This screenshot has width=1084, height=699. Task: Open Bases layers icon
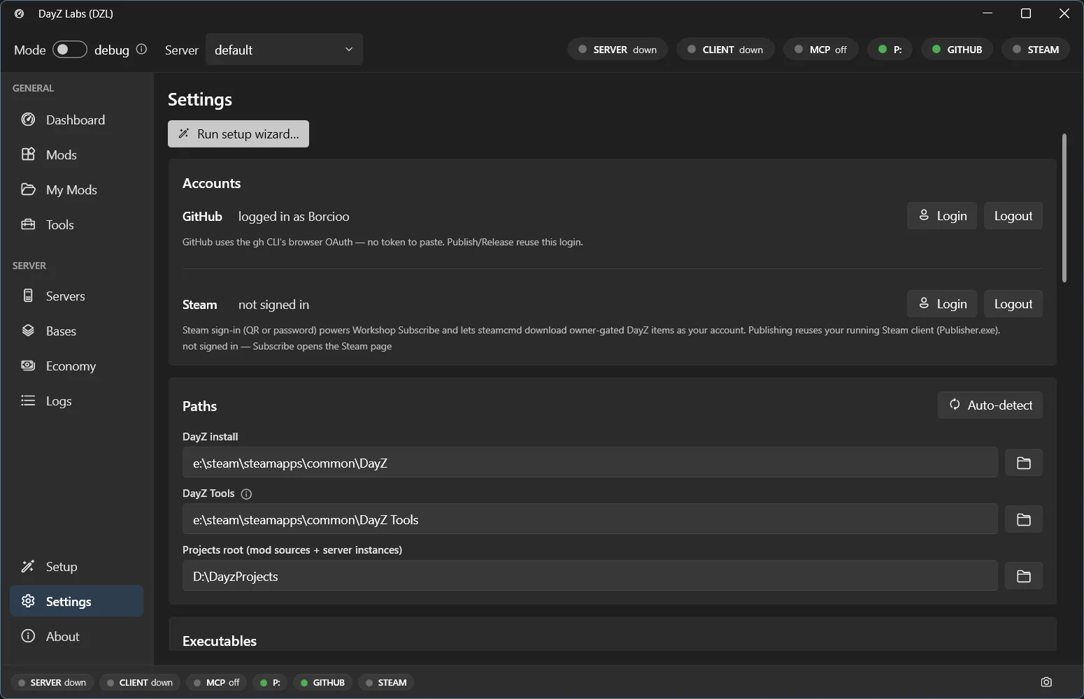click(x=28, y=331)
